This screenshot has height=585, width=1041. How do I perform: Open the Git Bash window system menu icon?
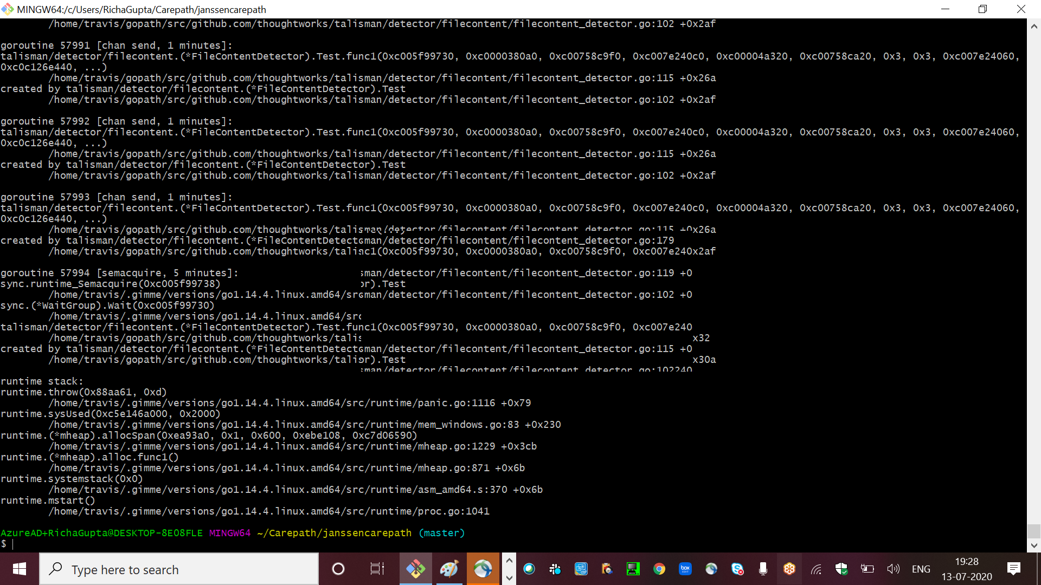[7, 9]
